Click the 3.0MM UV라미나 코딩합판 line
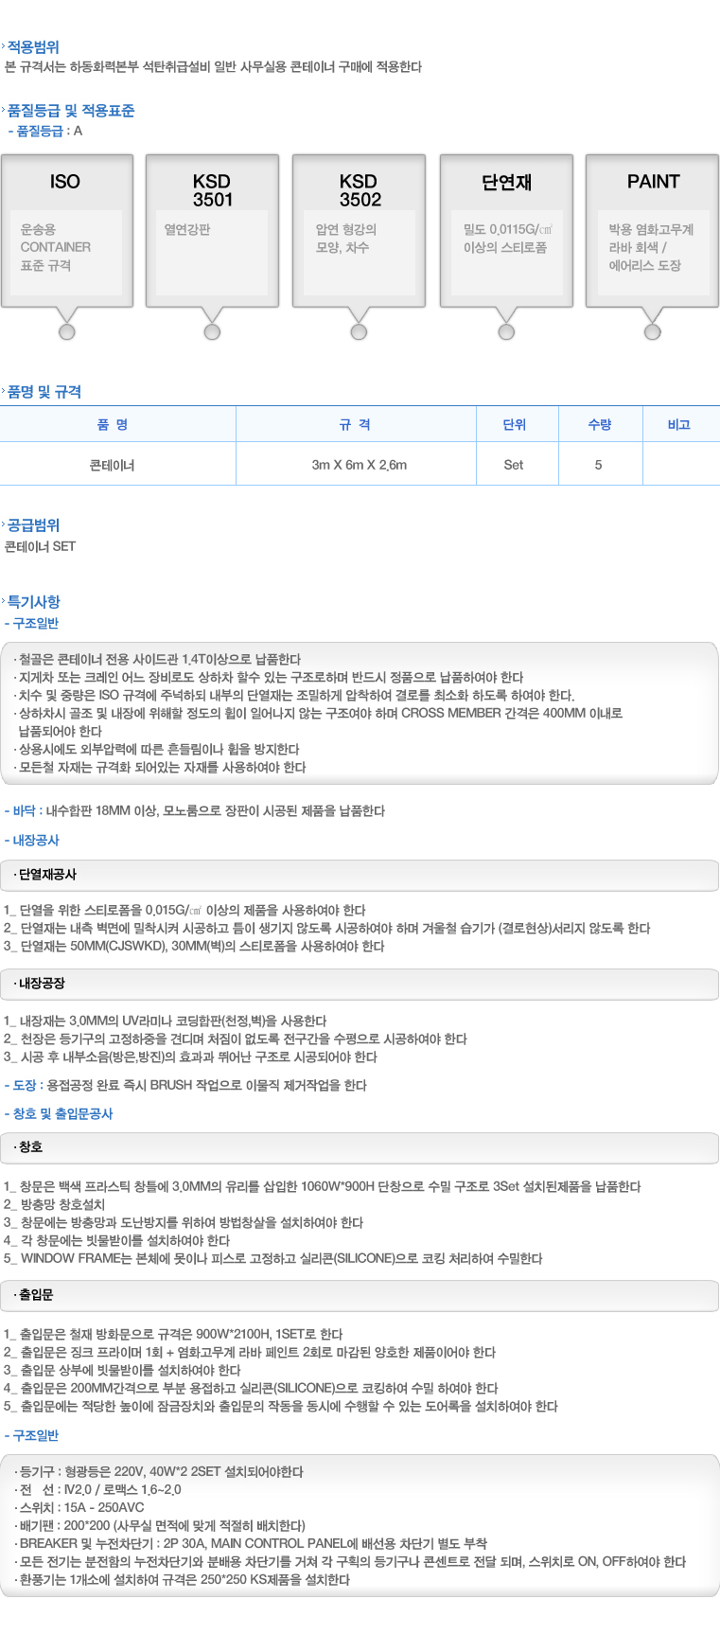Screen dimensions: 720x1634 (165, 1021)
